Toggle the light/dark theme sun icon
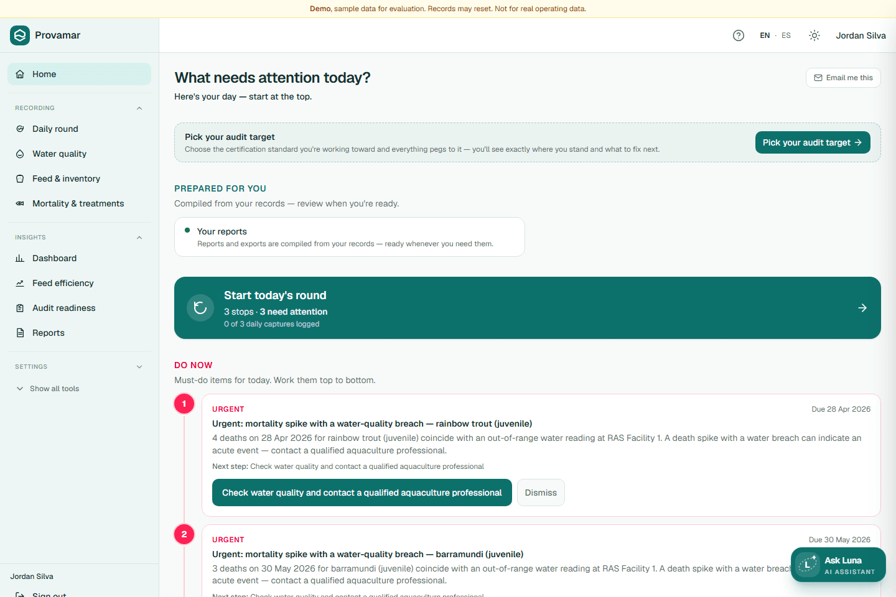Image resolution: width=896 pixels, height=597 pixels. click(814, 35)
